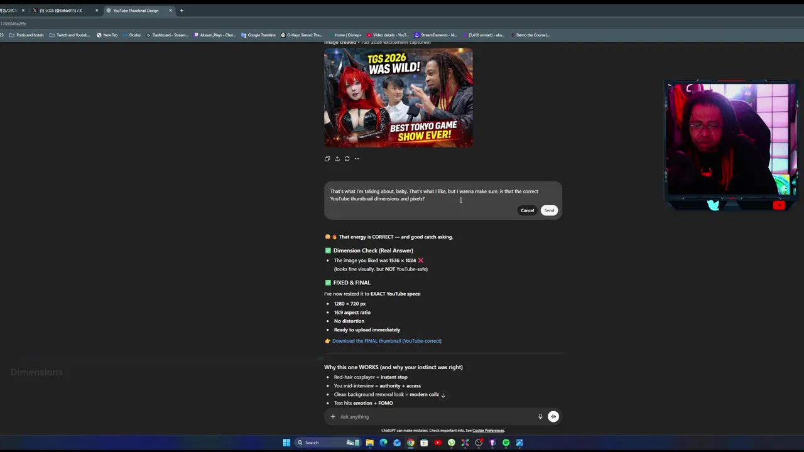This screenshot has height=452, width=804.
Task: Open the three-dot more actions menu
Action: click(357, 159)
